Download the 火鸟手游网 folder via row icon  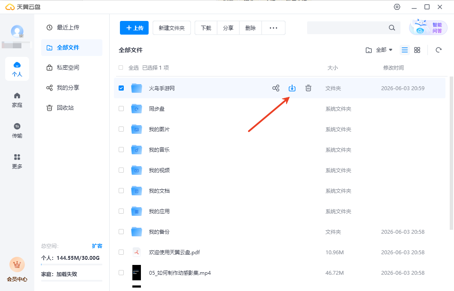pyautogui.click(x=292, y=88)
